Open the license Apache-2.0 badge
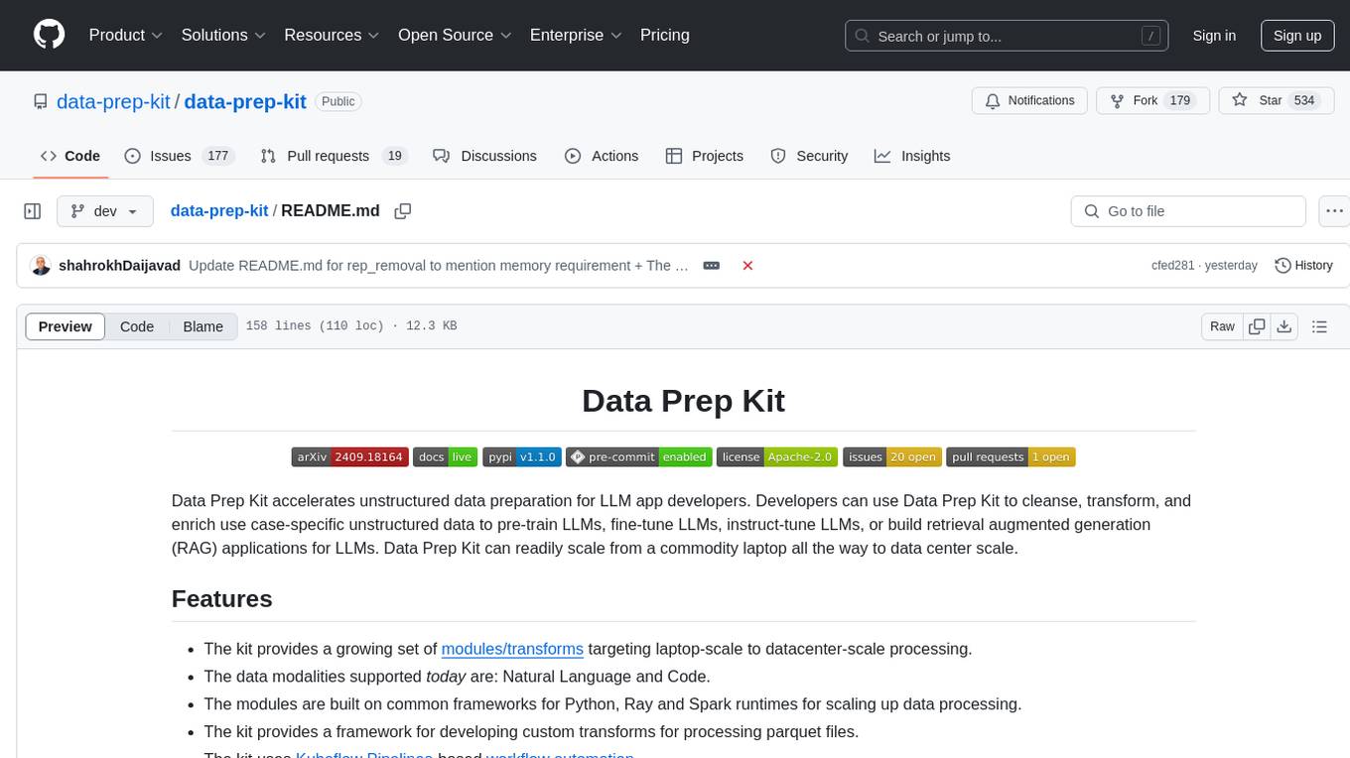Viewport: 1350px width, 758px height. 777,456
